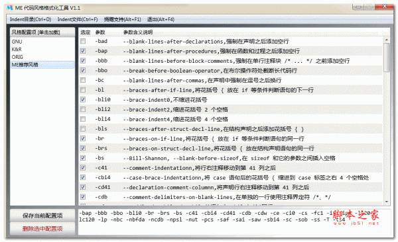Uncheck the -bbb parameter checkbox
This screenshot has height=242, width=398.
(x=83, y=61)
